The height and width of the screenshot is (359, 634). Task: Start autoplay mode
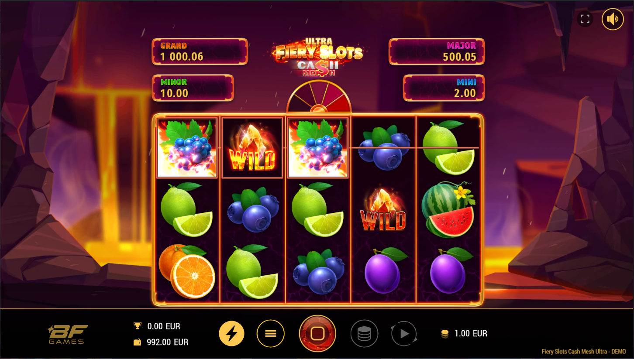pyautogui.click(x=404, y=334)
